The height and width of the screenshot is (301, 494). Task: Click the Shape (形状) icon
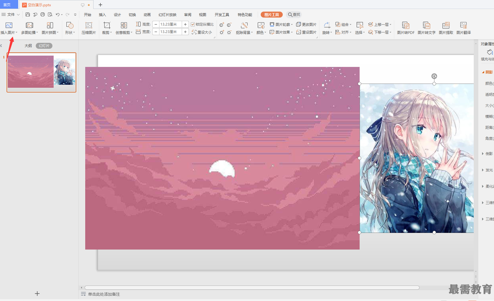[70, 25]
